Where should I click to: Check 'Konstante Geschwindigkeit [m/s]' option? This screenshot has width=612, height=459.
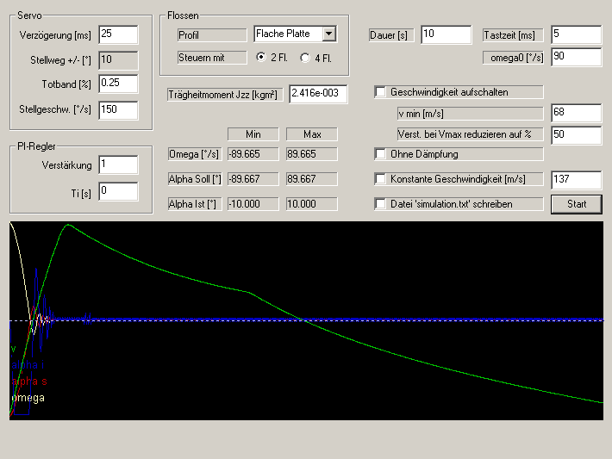(381, 179)
